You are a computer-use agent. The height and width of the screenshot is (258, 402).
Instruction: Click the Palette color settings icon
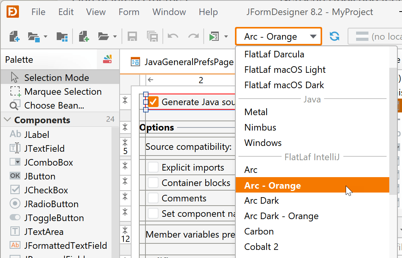click(x=107, y=59)
